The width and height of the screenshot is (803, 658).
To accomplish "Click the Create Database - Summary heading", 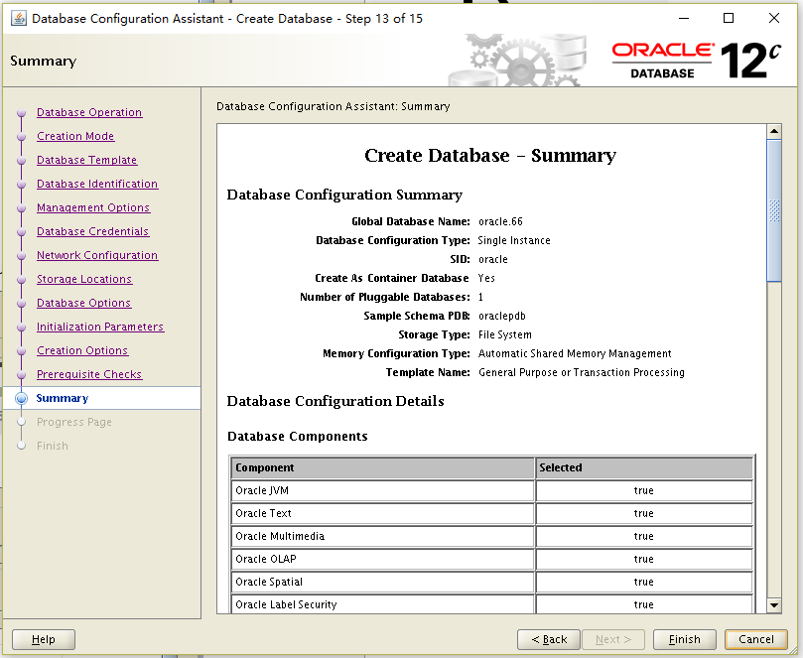I will 490,155.
